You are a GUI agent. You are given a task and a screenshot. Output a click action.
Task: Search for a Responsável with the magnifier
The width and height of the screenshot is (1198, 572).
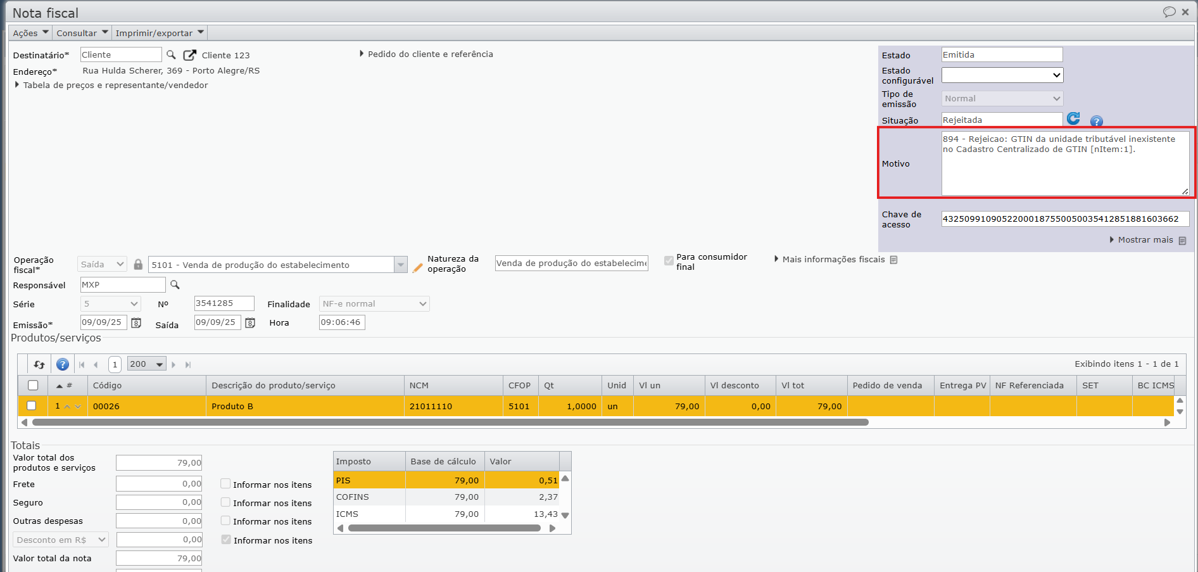(175, 285)
